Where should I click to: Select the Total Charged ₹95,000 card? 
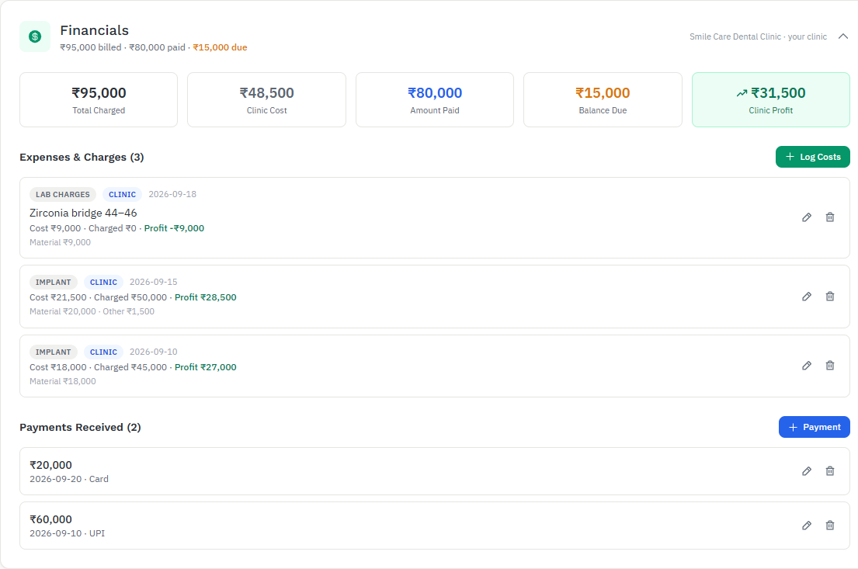(99, 99)
